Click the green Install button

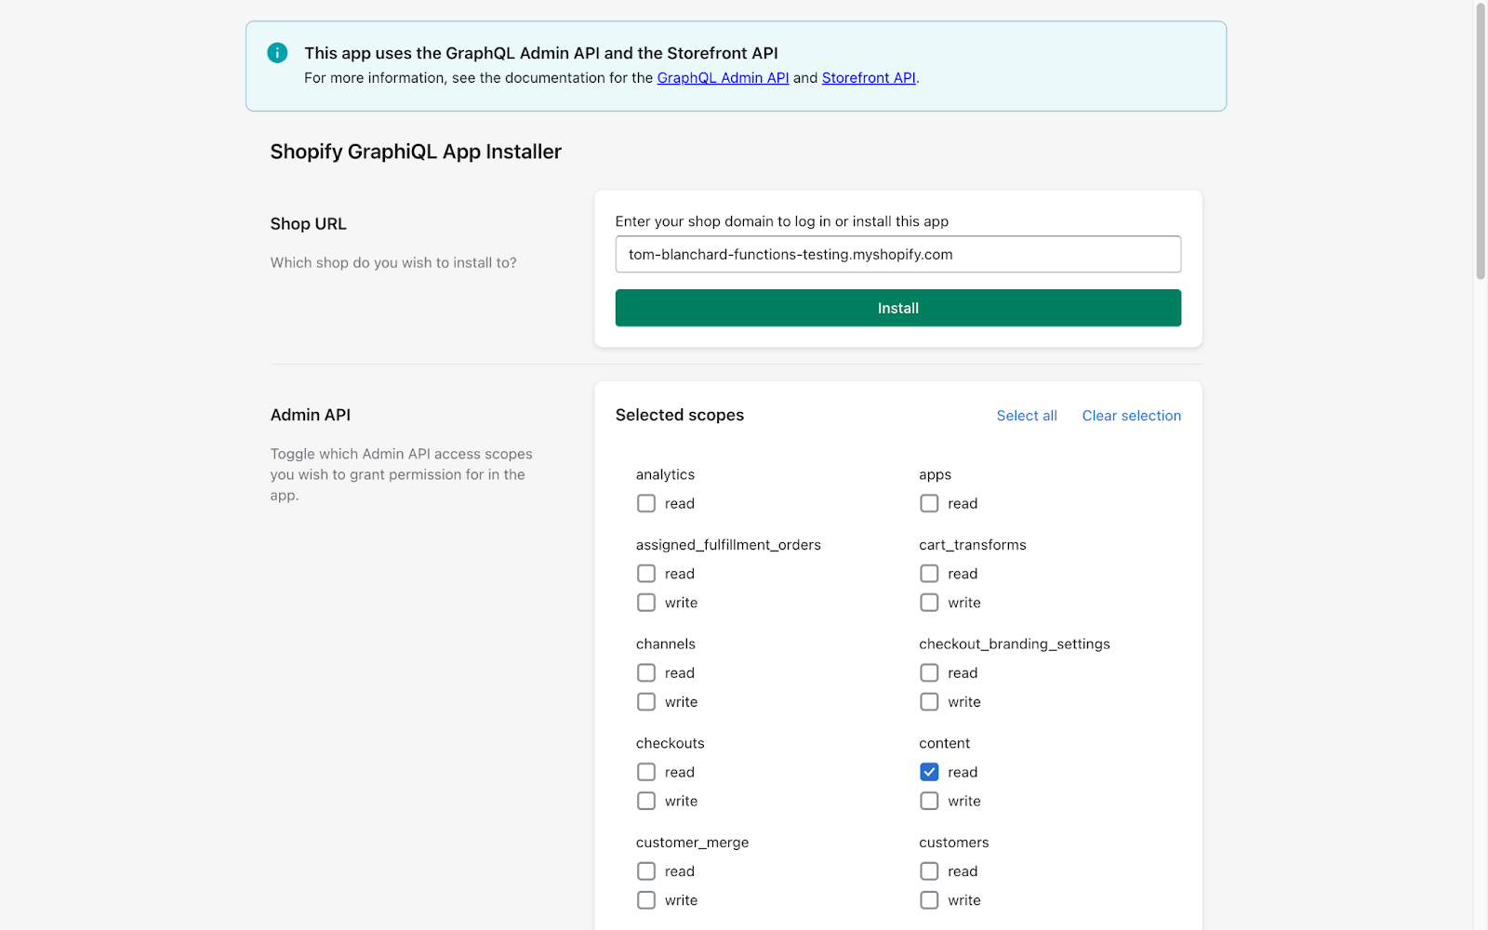[898, 308]
